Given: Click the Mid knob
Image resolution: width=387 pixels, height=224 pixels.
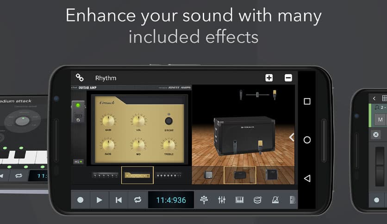Looking at the screenshot, I should [x=138, y=145].
